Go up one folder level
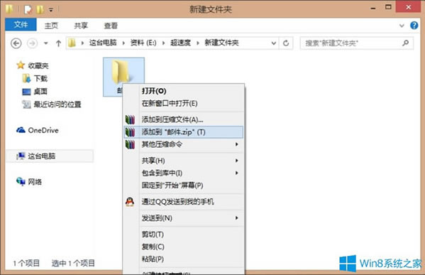This screenshot has height=275, width=425. coord(58,43)
